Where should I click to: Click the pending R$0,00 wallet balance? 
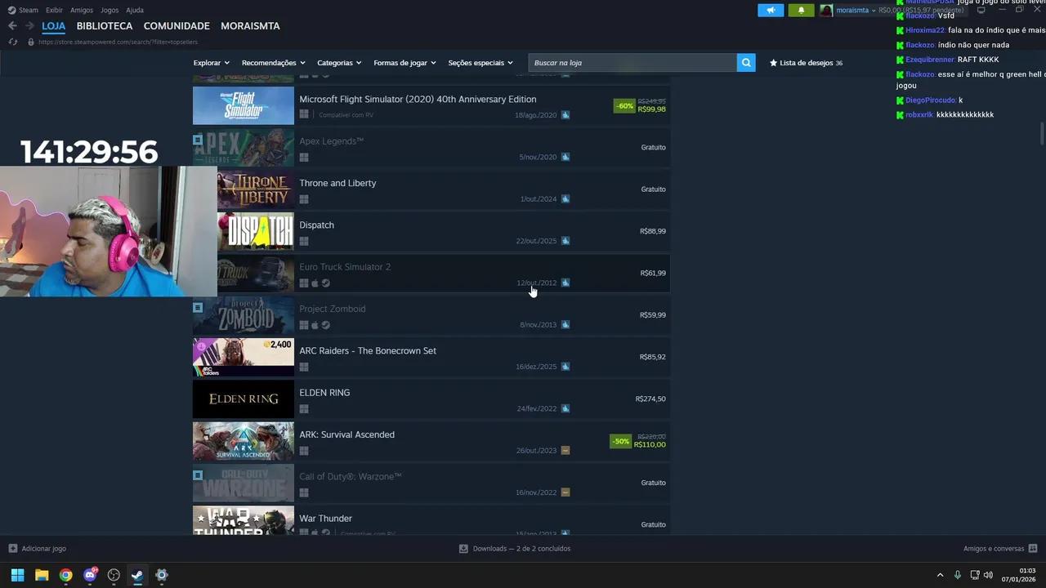click(x=921, y=11)
